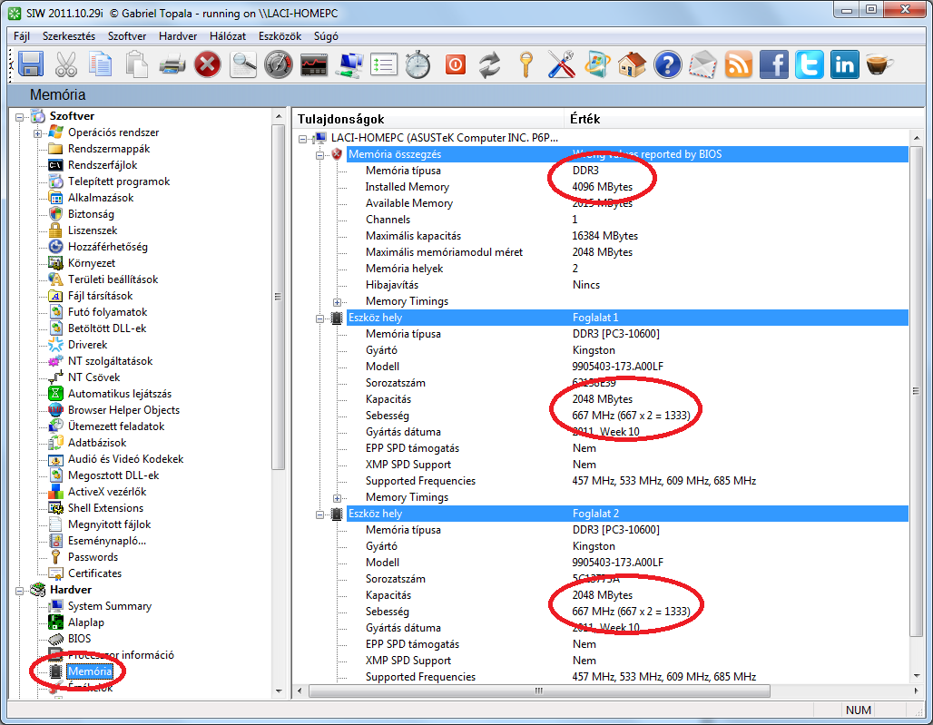This screenshot has width=933, height=725.
Task: Click the Print toolbar icon
Action: point(172,64)
